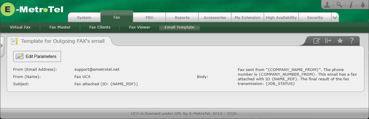369x119 pixels.
Task: Click the Edit Parameters button
Action: [x=37, y=56]
